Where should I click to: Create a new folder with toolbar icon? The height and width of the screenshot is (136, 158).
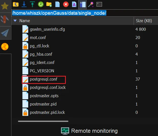click(49, 4)
